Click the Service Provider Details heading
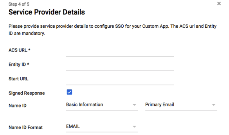The image size is (229, 135). point(47,12)
